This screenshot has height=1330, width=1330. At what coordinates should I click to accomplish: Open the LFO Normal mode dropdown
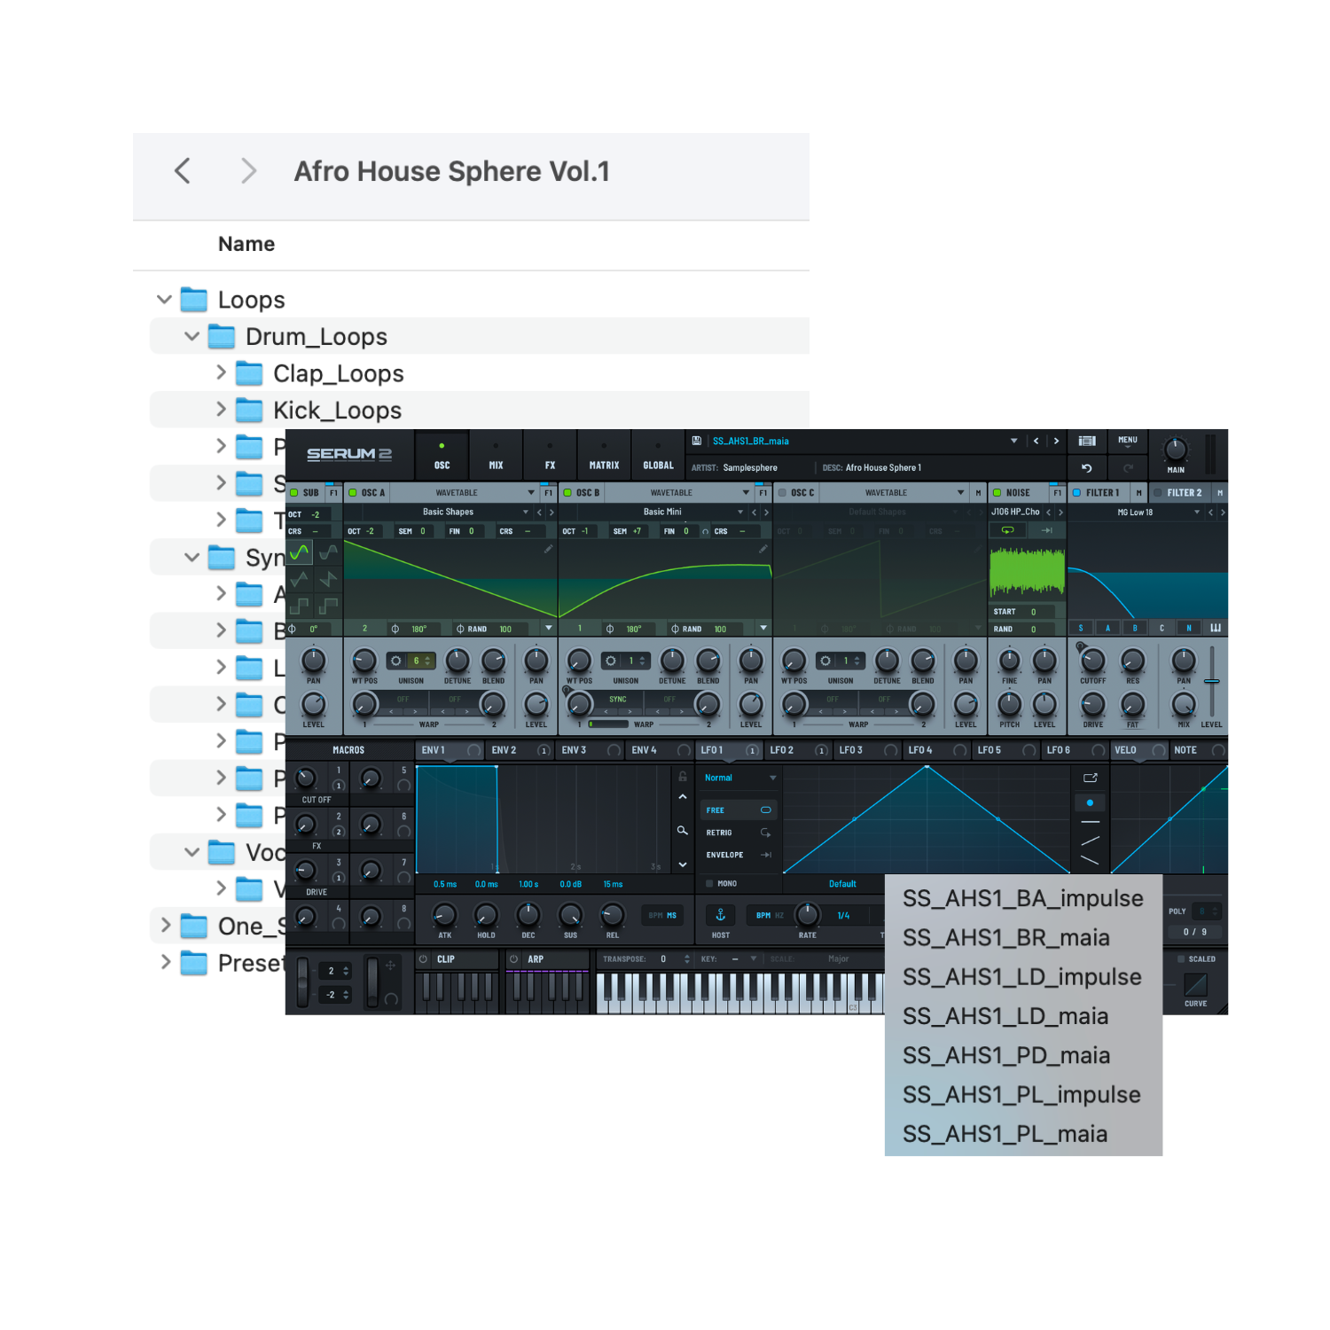(739, 778)
